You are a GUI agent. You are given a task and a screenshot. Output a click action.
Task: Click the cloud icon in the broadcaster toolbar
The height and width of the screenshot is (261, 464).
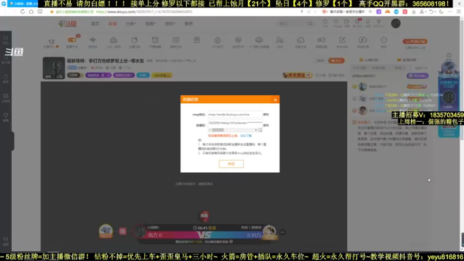tap(259, 40)
